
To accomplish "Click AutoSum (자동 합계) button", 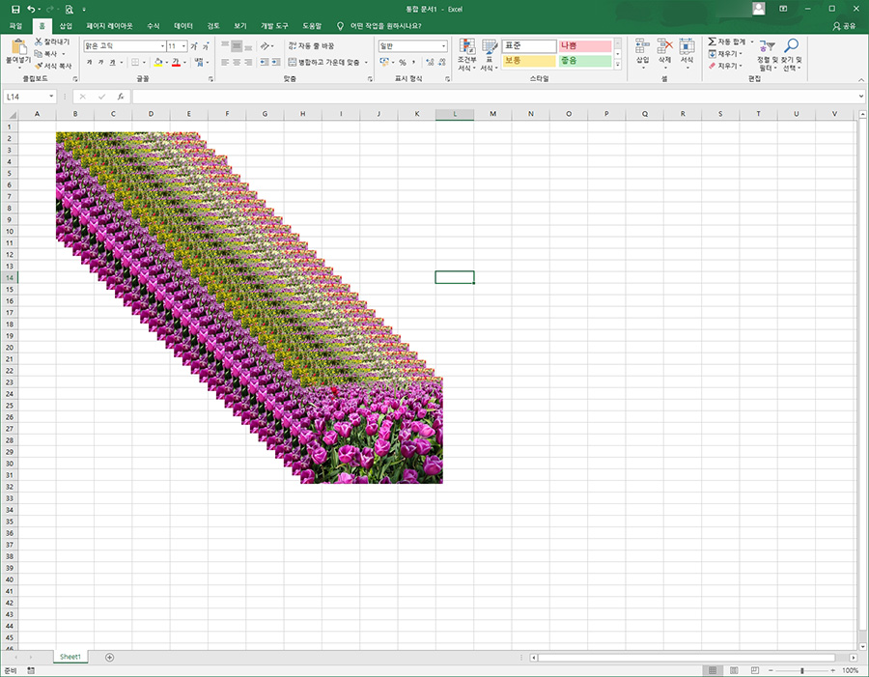I will pos(726,42).
